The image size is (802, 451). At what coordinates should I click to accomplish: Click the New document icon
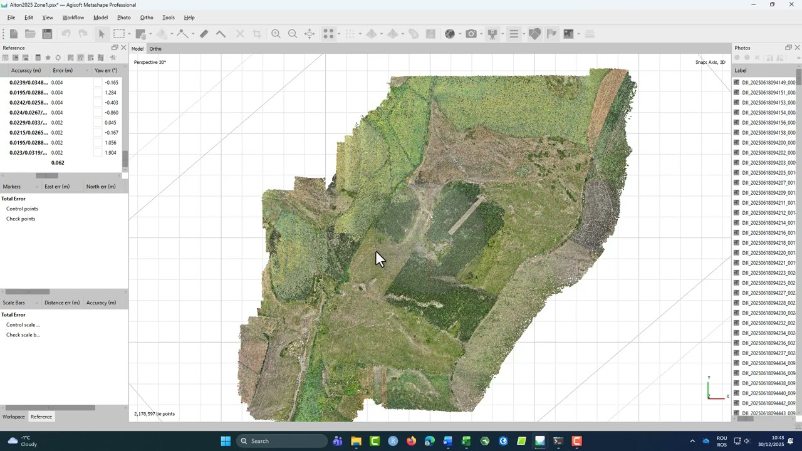[13, 34]
